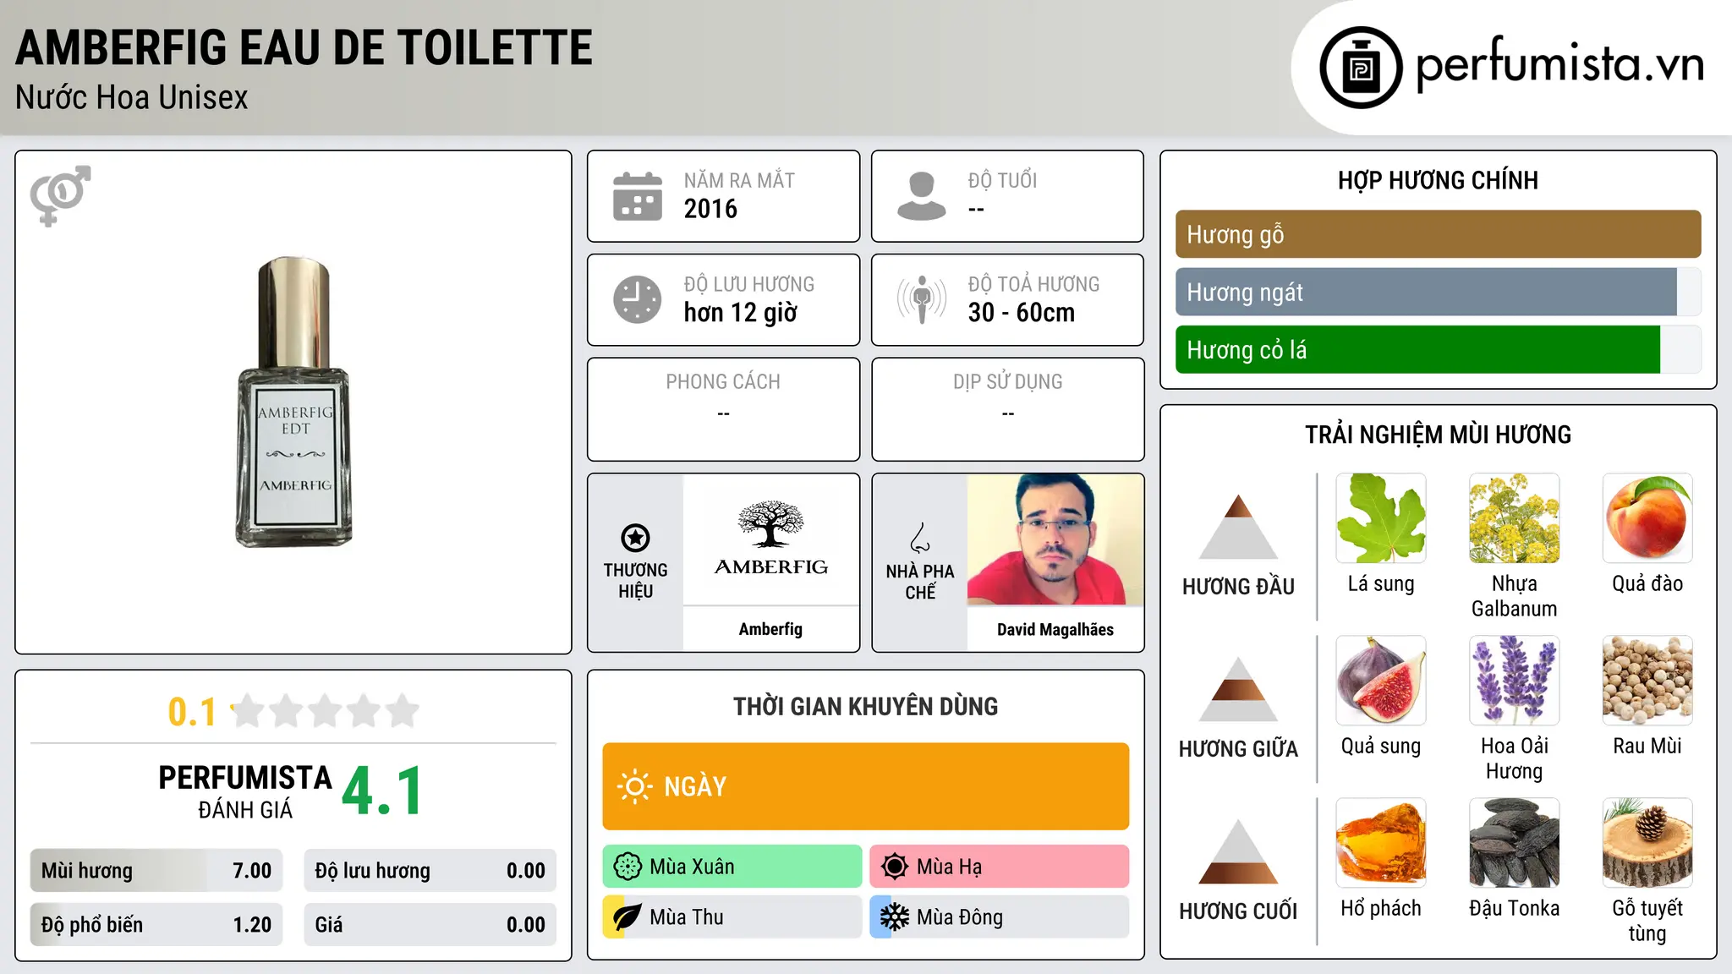Open the Hoa Oải Hương lavender note image
This screenshot has height=974, width=1732.
[x=1515, y=681]
